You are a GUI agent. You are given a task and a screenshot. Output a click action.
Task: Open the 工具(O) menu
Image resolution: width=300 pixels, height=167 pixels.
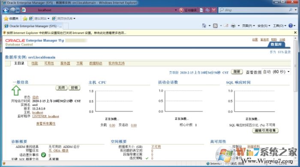tap(279, 26)
